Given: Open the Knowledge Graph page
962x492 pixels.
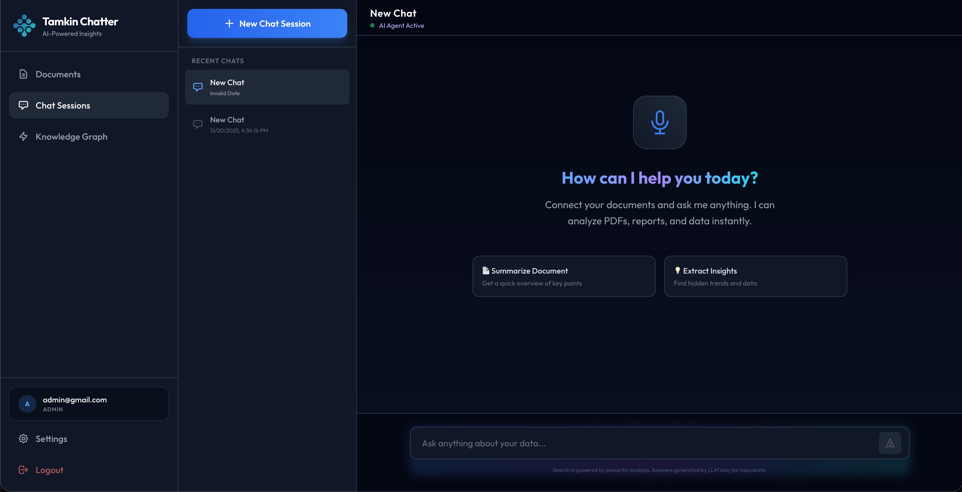Looking at the screenshot, I should (x=71, y=137).
